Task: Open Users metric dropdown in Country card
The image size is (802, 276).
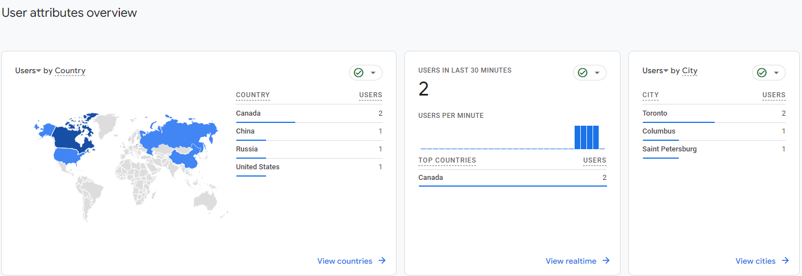Action: pos(28,70)
